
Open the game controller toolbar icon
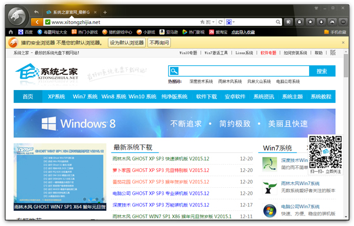tap(332, 22)
